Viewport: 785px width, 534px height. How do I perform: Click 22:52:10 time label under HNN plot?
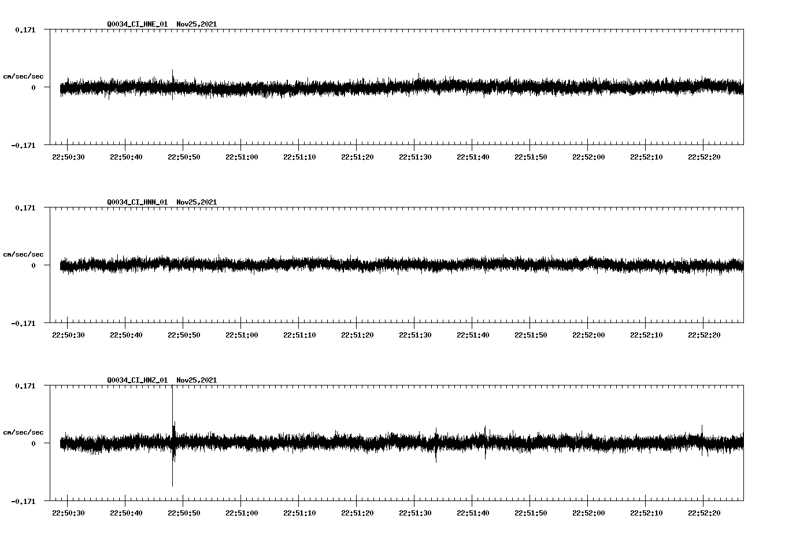point(646,335)
